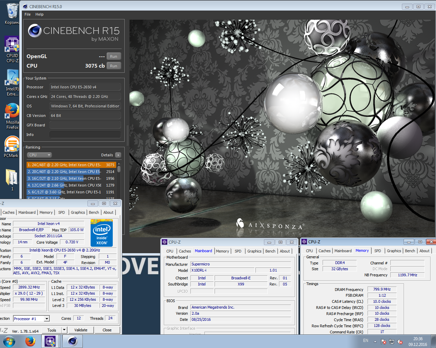
Task: Select Bench tab in middle CPU-Z window
Action: point(270,251)
